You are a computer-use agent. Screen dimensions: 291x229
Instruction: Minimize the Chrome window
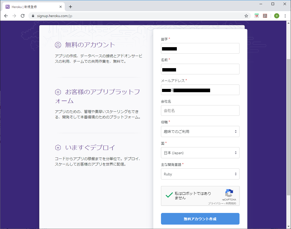click(261, 4)
